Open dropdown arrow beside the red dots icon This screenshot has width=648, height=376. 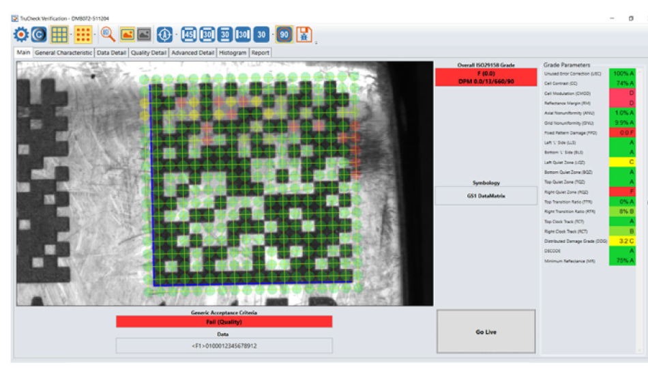tap(95, 34)
